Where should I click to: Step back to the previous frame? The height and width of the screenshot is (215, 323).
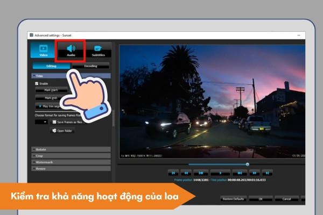pyautogui.click(x=201, y=173)
